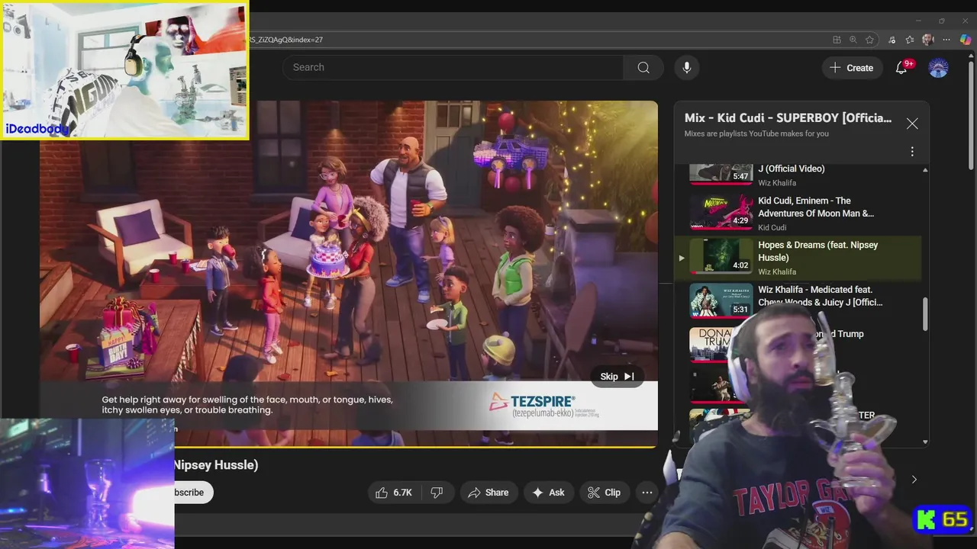The width and height of the screenshot is (977, 549).
Task: Click the Wiz Khalifa channel name under Hopes & Dreams
Action: (x=777, y=271)
